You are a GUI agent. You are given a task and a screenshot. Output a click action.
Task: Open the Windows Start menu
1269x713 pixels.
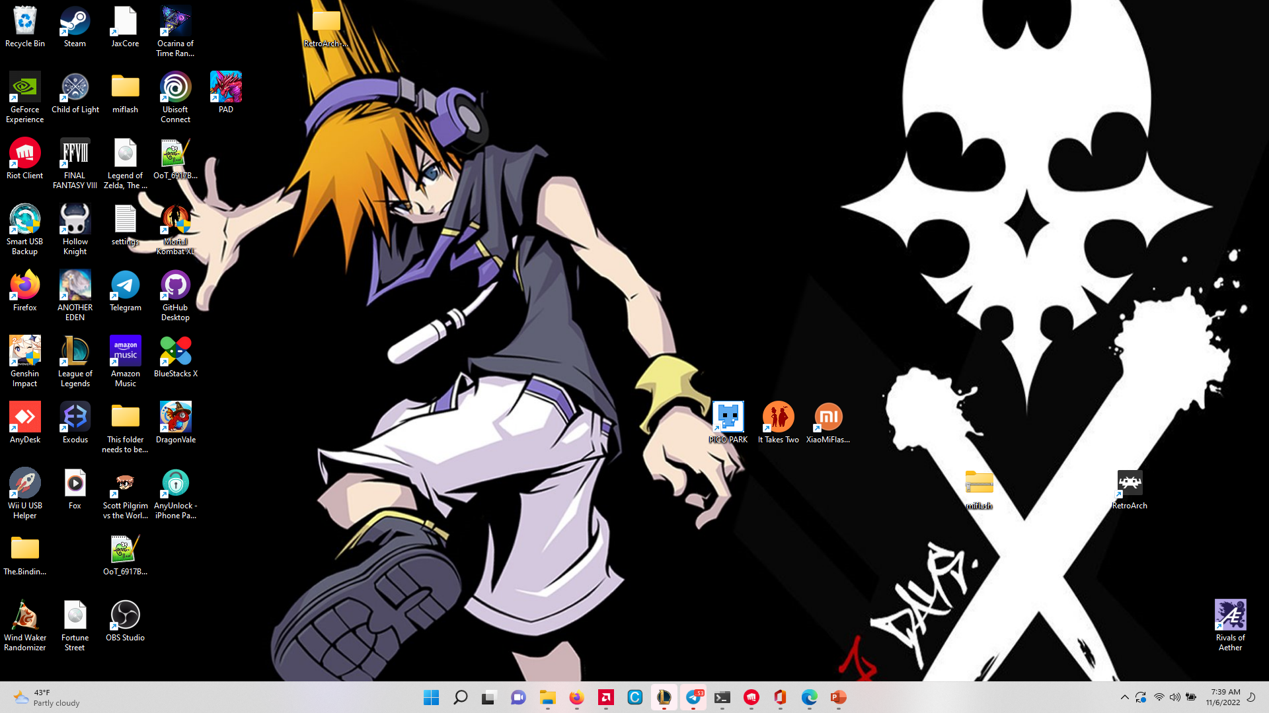(x=432, y=697)
